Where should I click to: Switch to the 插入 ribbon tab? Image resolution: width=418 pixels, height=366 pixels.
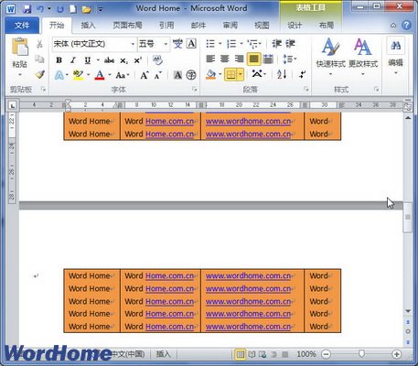click(88, 26)
